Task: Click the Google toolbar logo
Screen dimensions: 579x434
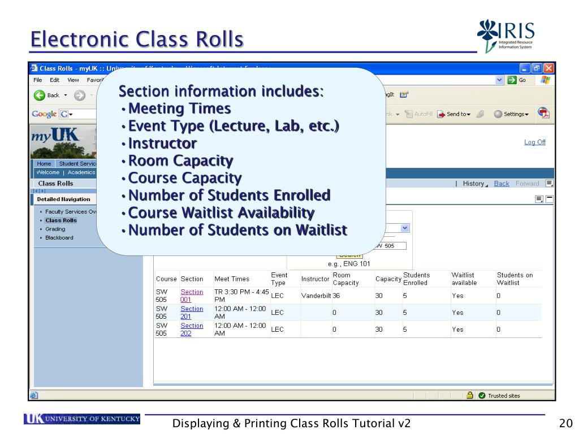Action: (x=44, y=114)
